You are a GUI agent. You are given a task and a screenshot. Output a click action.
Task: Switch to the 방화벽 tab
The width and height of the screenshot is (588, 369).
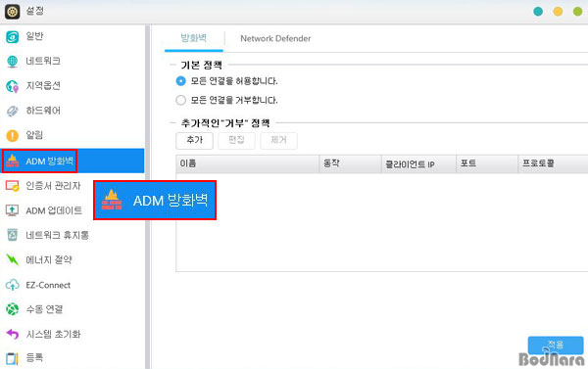(193, 38)
